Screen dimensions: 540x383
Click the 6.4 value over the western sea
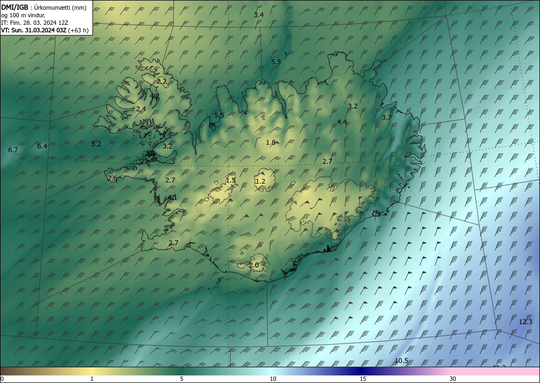[x=42, y=146]
